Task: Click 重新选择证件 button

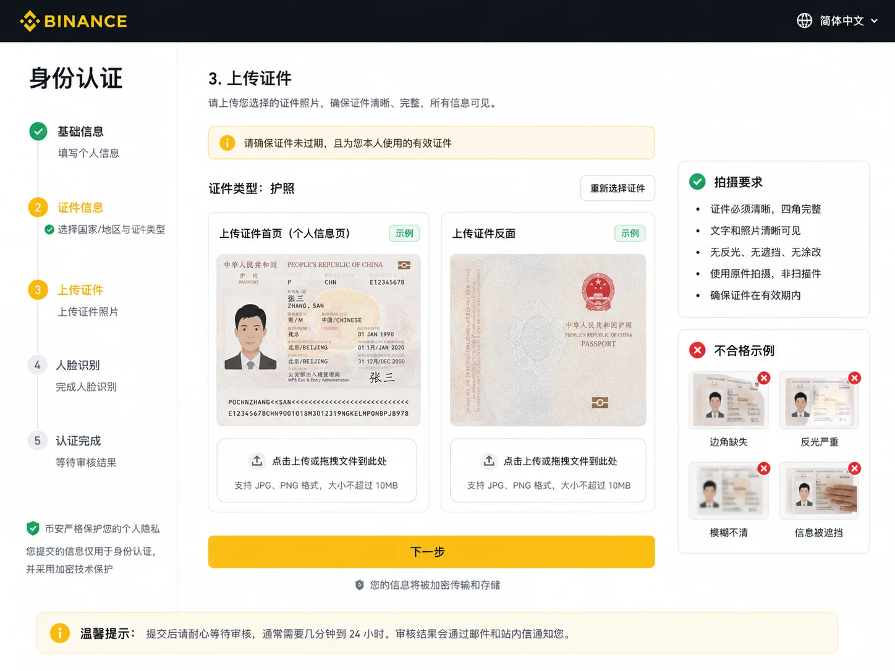Action: [617, 188]
